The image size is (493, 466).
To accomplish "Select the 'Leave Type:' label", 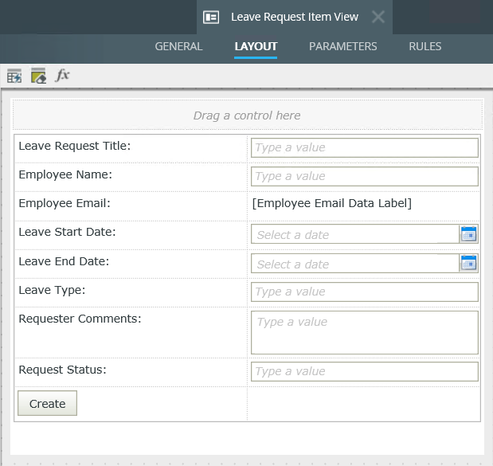I will tap(52, 290).
